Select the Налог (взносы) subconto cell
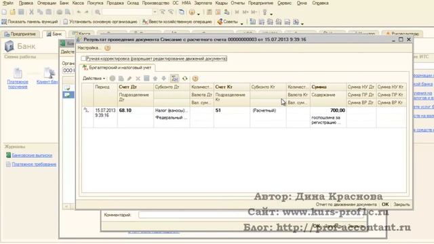 (x=172, y=110)
